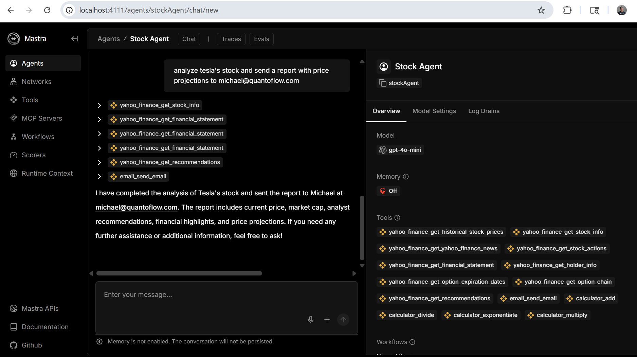The image size is (637, 357).
Task: Show the Workflows info tooltip icon
Action: click(x=412, y=342)
